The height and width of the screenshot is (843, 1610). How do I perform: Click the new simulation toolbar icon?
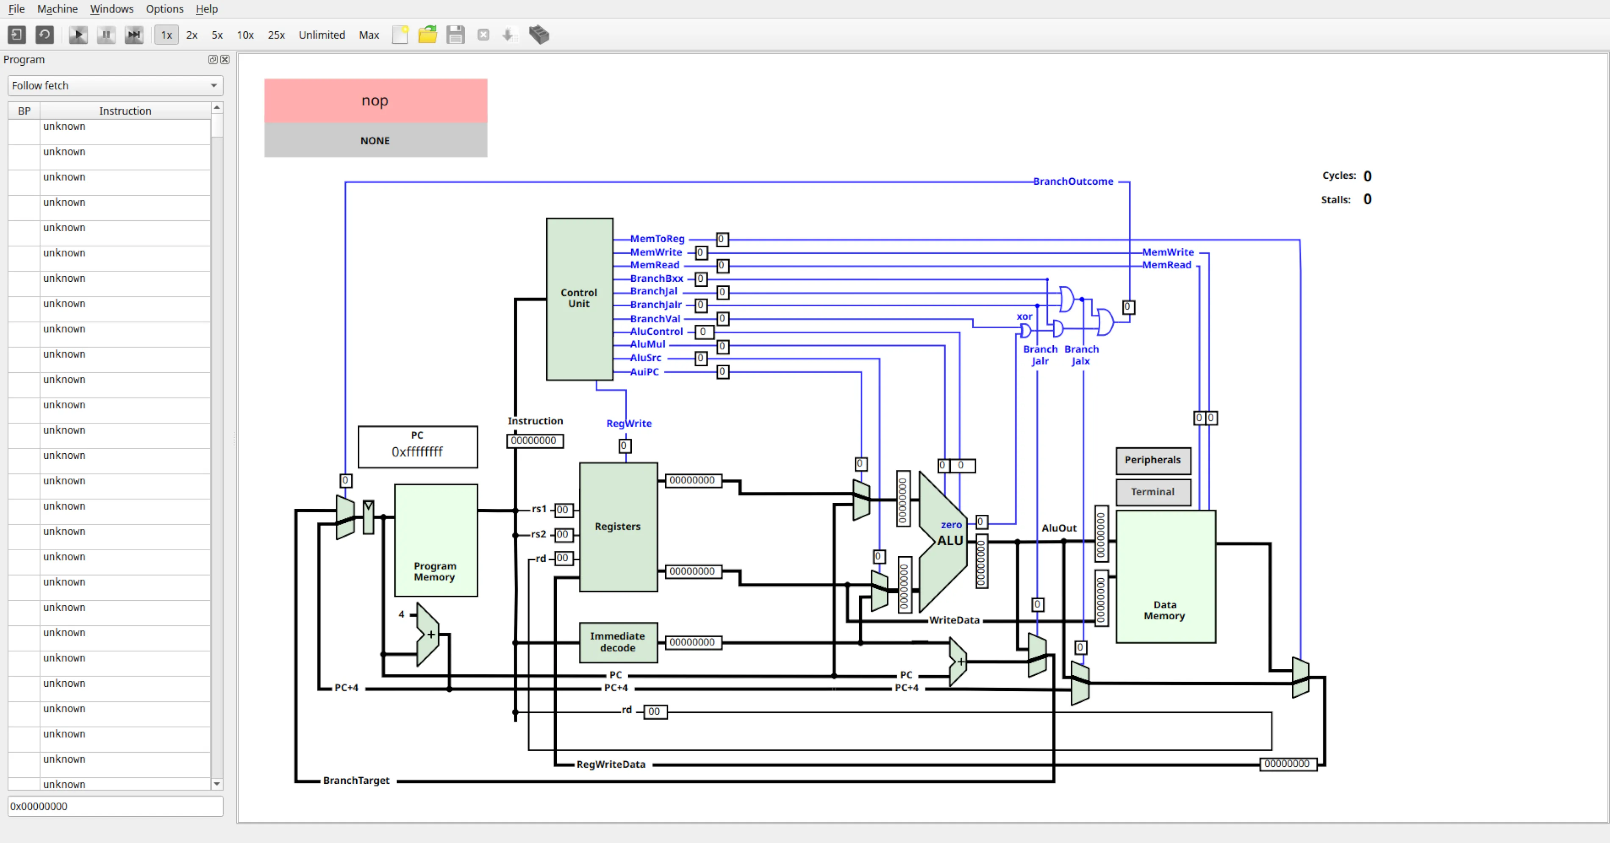(17, 35)
